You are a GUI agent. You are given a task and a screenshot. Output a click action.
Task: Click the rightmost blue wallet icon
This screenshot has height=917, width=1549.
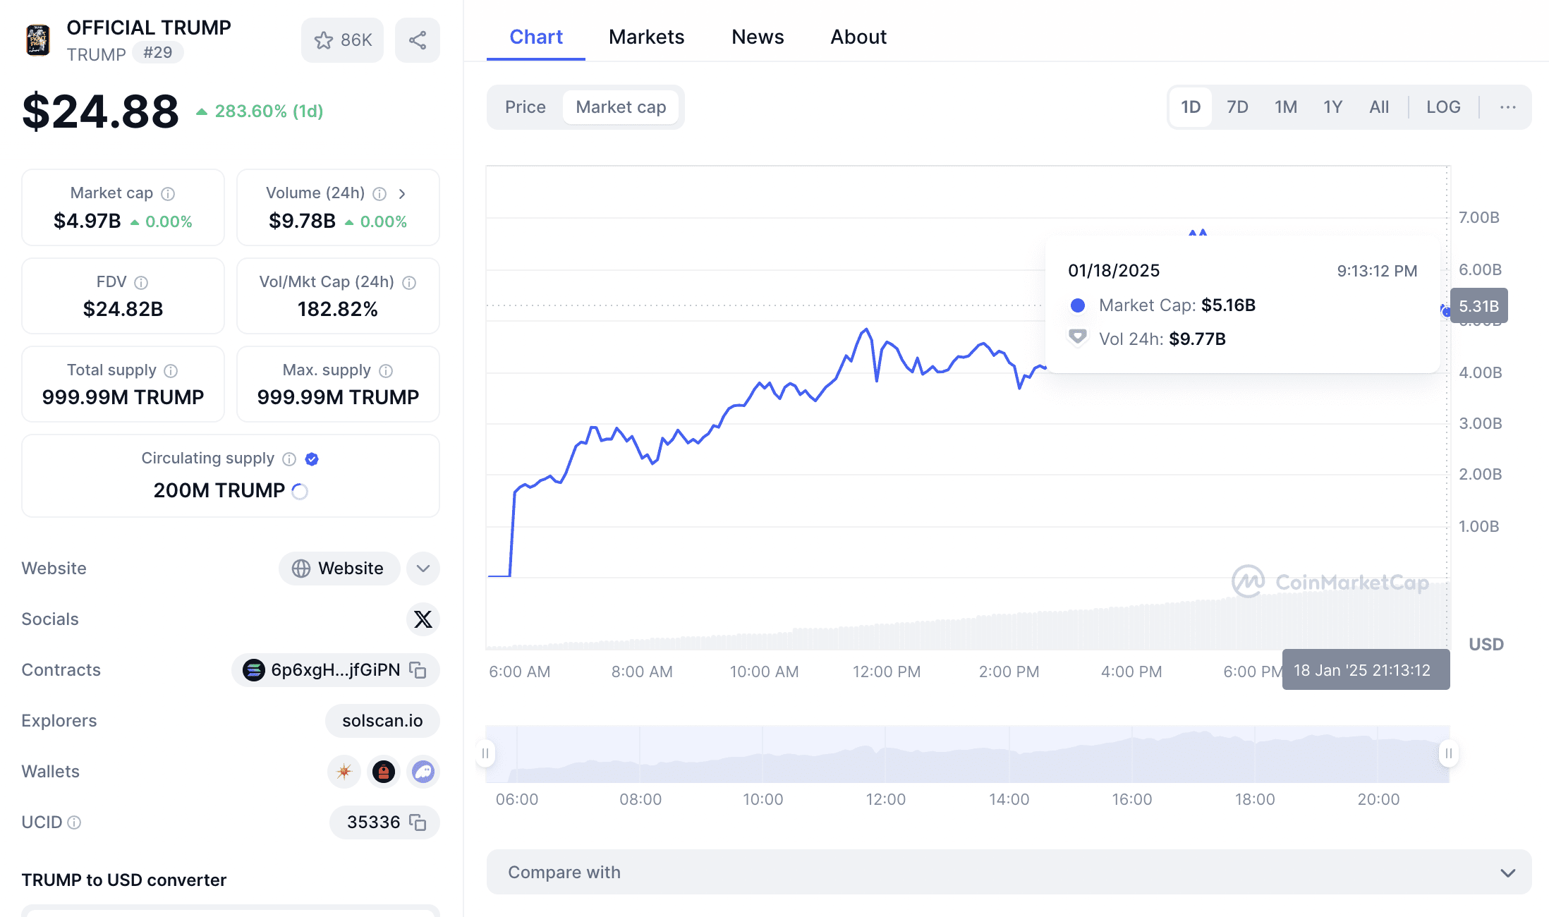423,772
